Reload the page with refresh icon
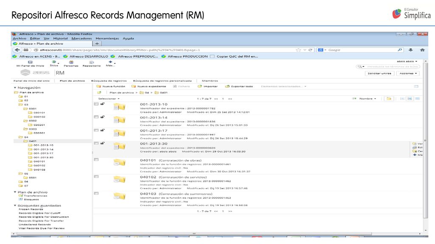Screen dimensions: 435x244 click(x=311, y=50)
